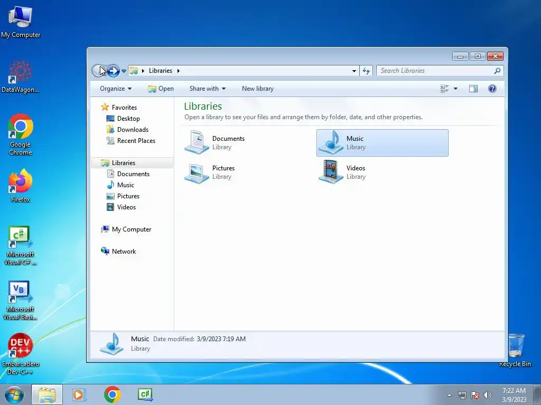Select Network in the navigation pane
Image resolution: width=541 pixels, height=405 pixels.
(118, 252)
